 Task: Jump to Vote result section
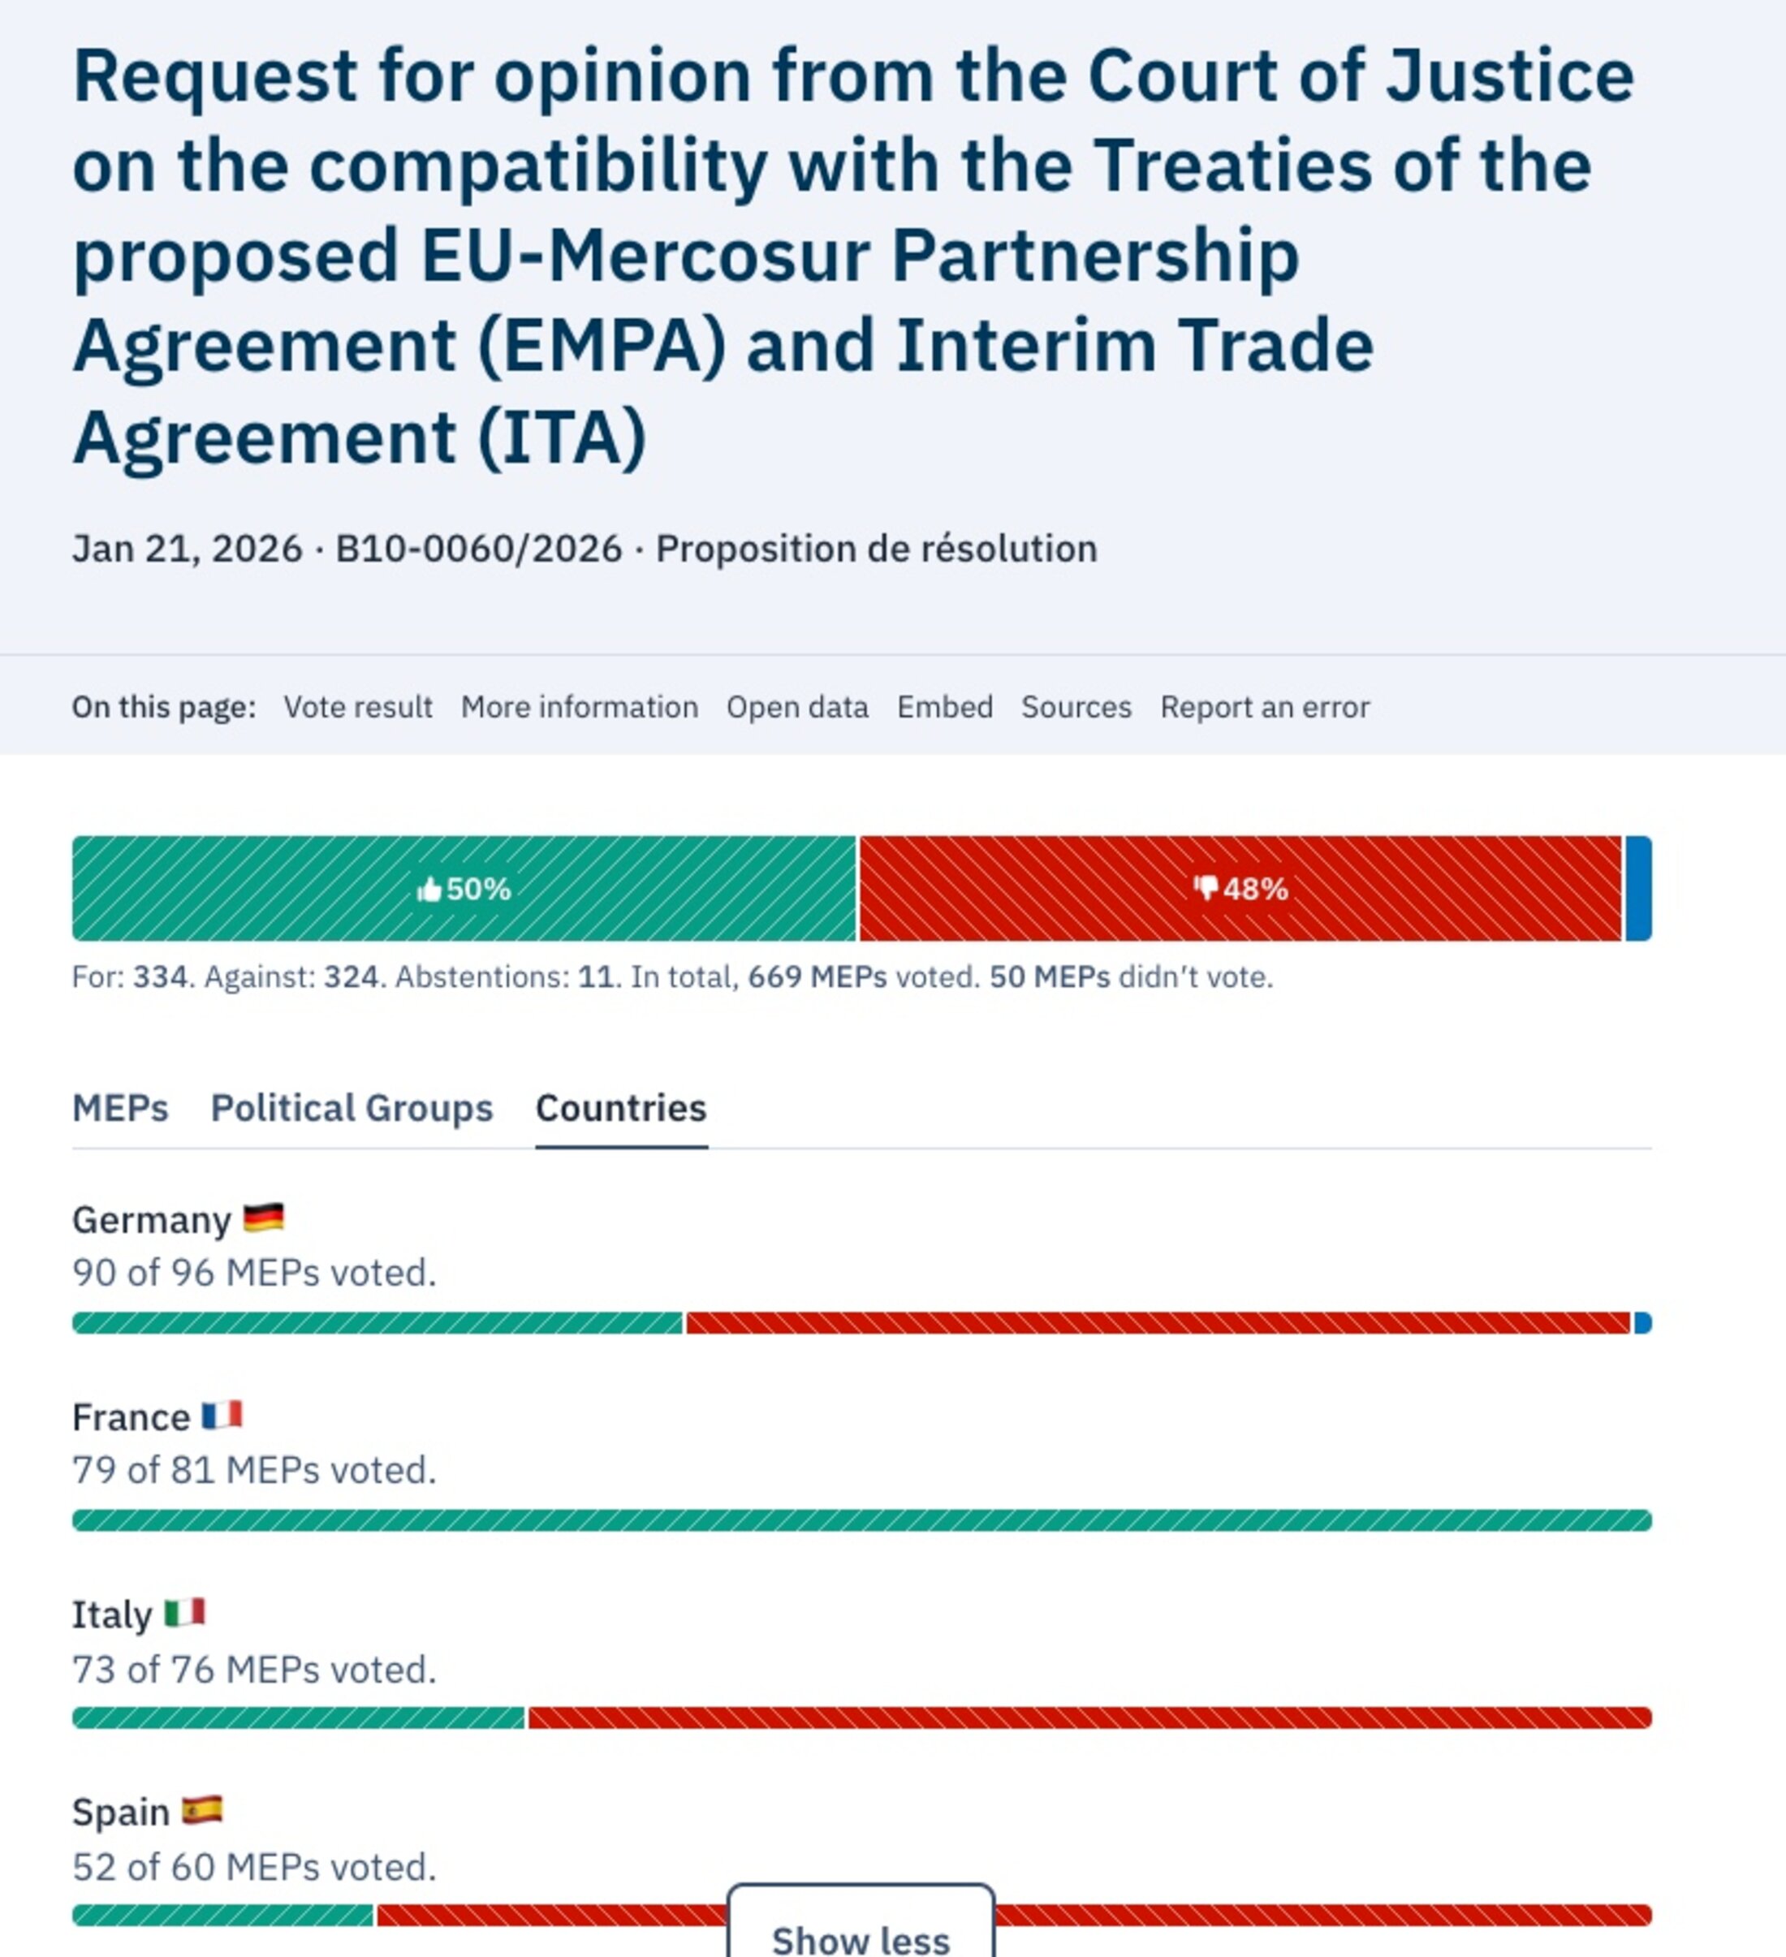(357, 707)
